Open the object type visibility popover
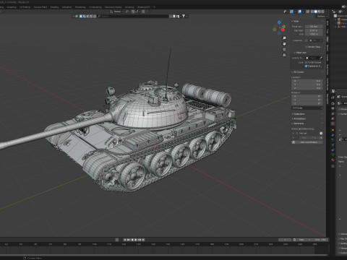This screenshot has width=347, height=260. [x=285, y=12]
